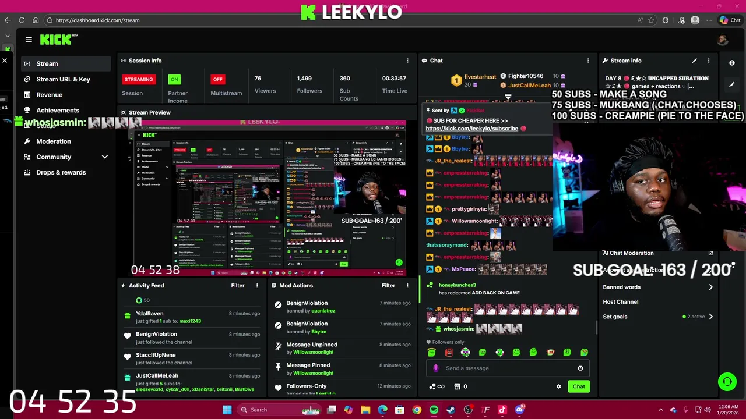
Task: Open the kick.com/leekylo/subscribe link
Action: (x=471, y=129)
